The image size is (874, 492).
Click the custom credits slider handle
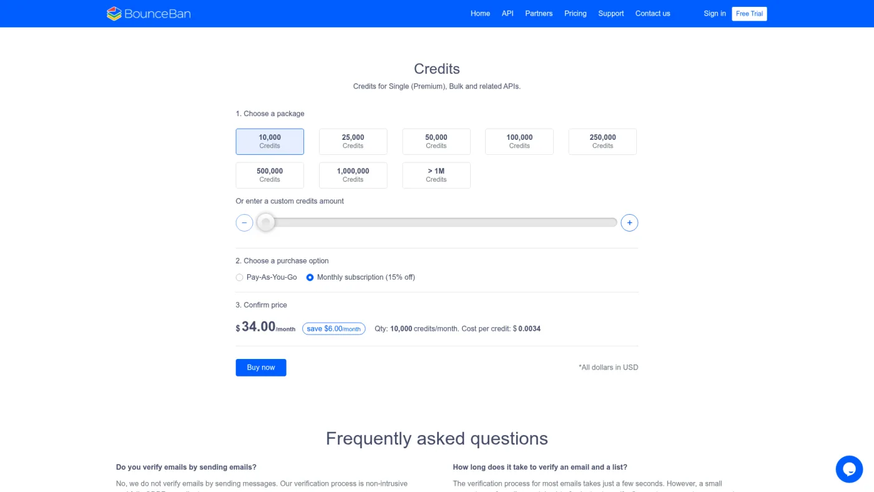click(x=266, y=223)
